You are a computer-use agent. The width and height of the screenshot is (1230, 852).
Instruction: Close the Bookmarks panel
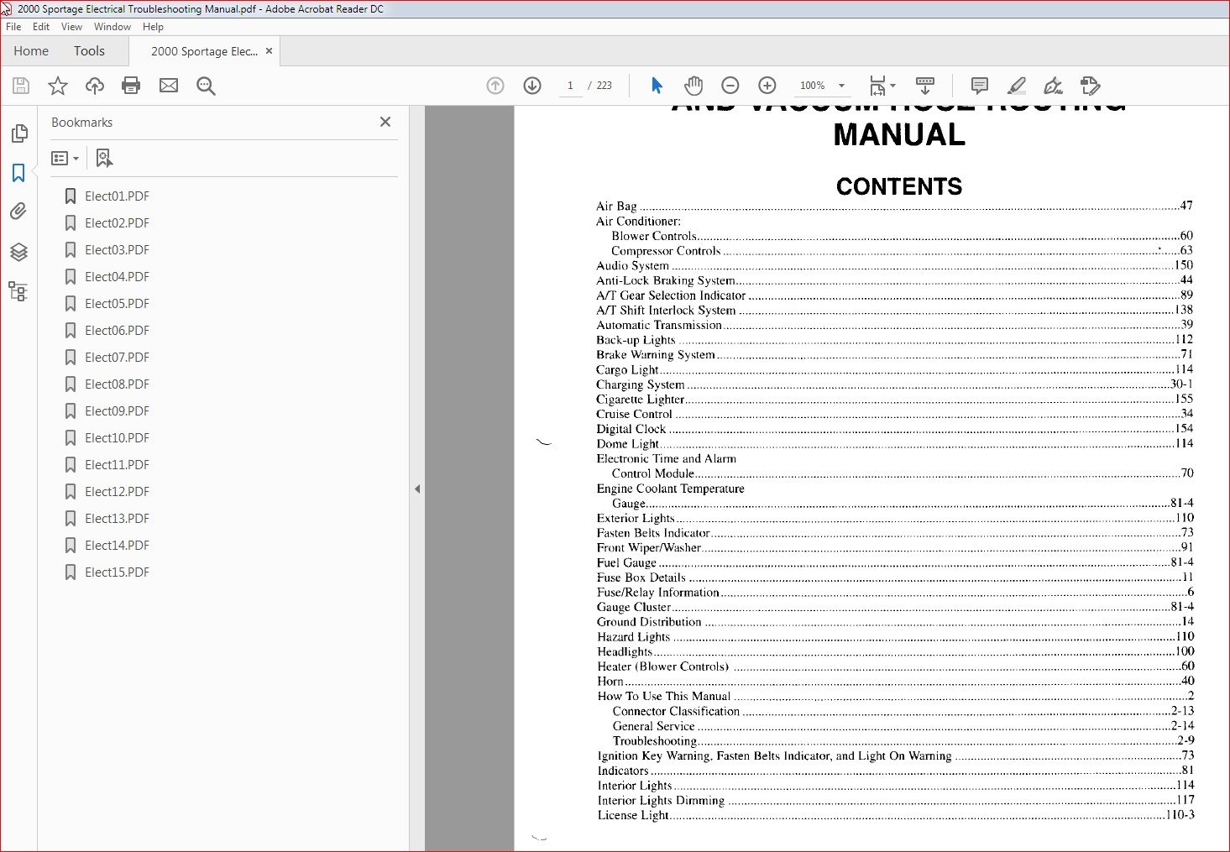(385, 122)
